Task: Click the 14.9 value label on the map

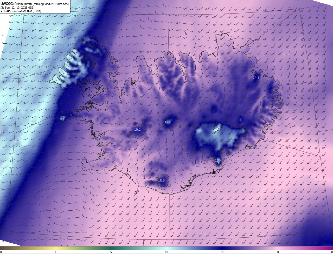Action: (256, 77)
